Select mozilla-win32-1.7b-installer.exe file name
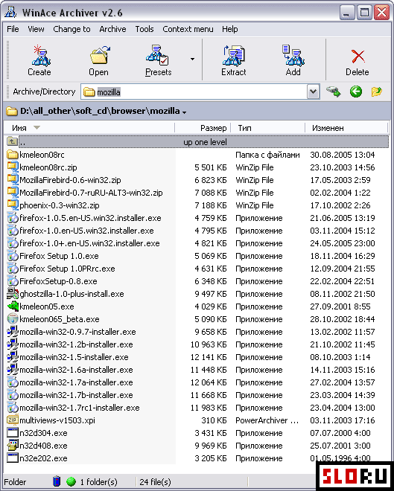The image size is (394, 491). tap(76, 395)
